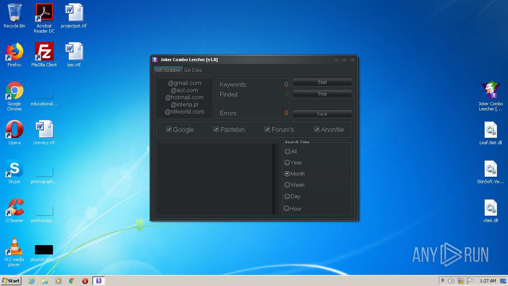508x286 pixels.
Task: Open Windows Media Player taskbar icon
Action: 58,281
